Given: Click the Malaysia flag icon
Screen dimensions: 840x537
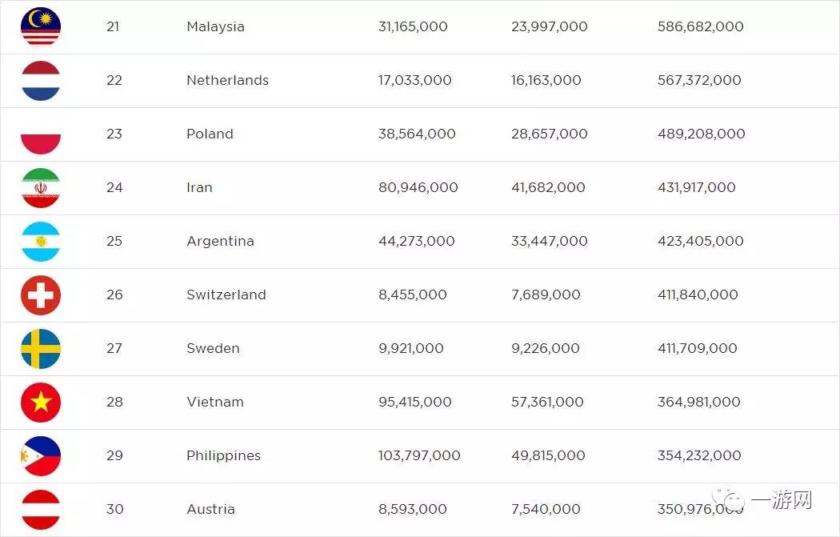Looking at the screenshot, I should [x=41, y=26].
